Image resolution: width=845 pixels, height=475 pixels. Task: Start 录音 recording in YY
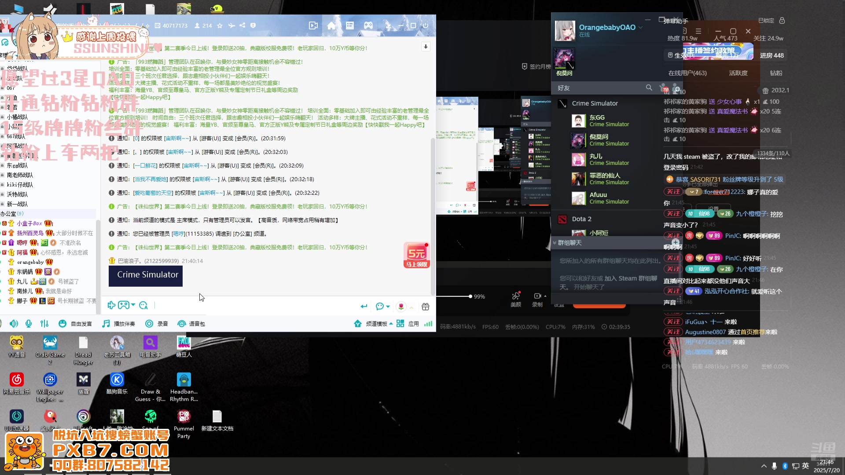(157, 324)
